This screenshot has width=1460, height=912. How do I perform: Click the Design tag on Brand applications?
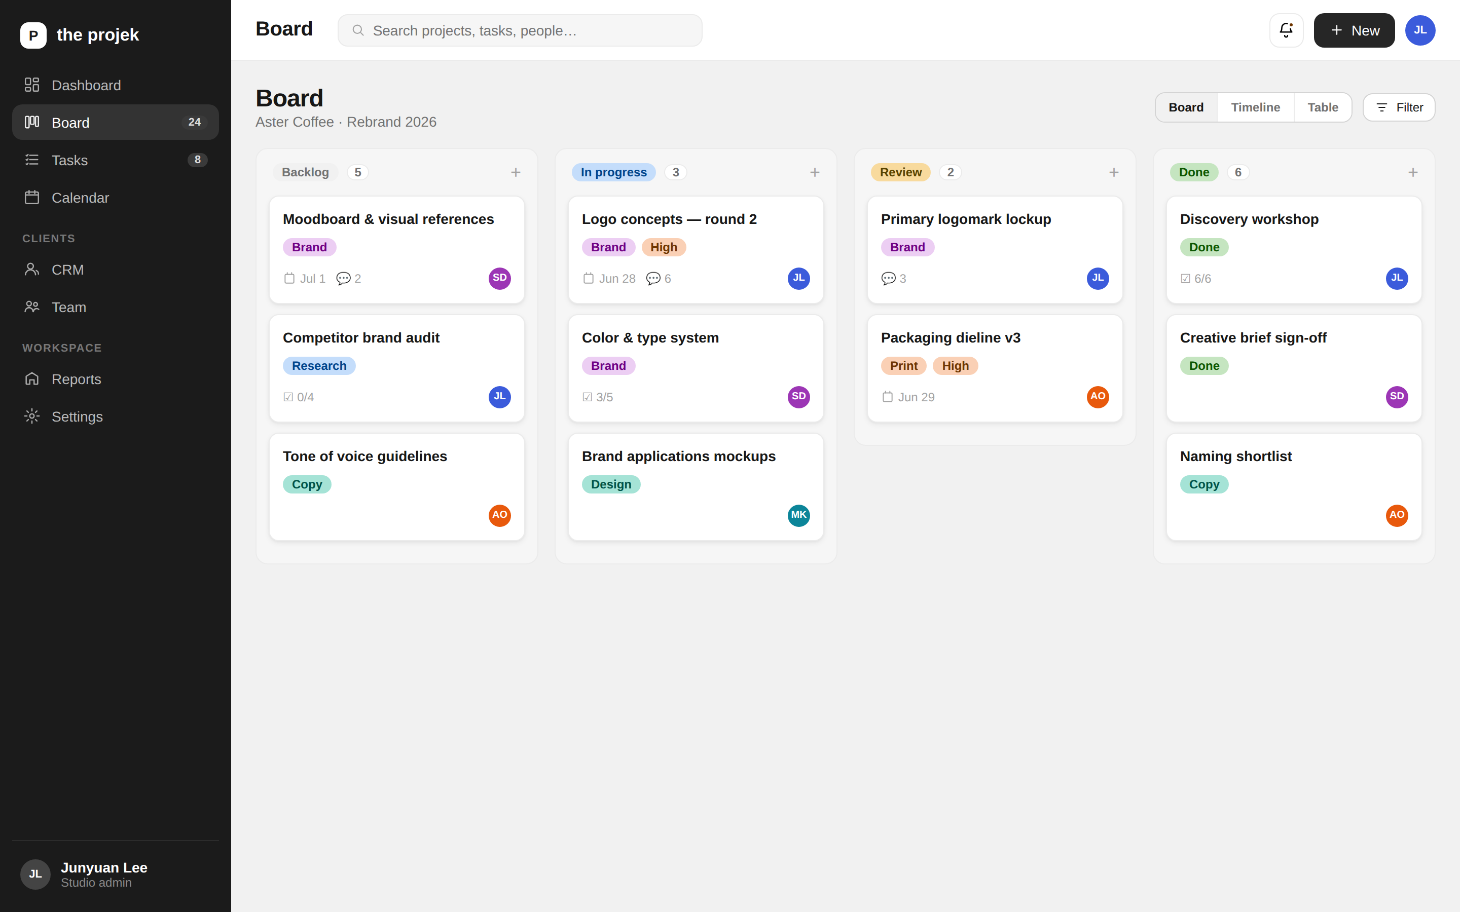(611, 484)
